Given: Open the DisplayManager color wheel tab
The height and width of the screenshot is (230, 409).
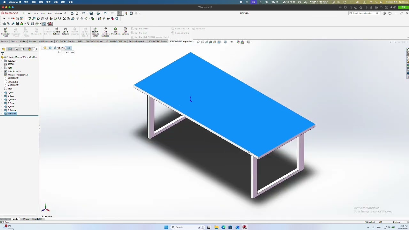Looking at the screenshot, I should tap(29, 49).
